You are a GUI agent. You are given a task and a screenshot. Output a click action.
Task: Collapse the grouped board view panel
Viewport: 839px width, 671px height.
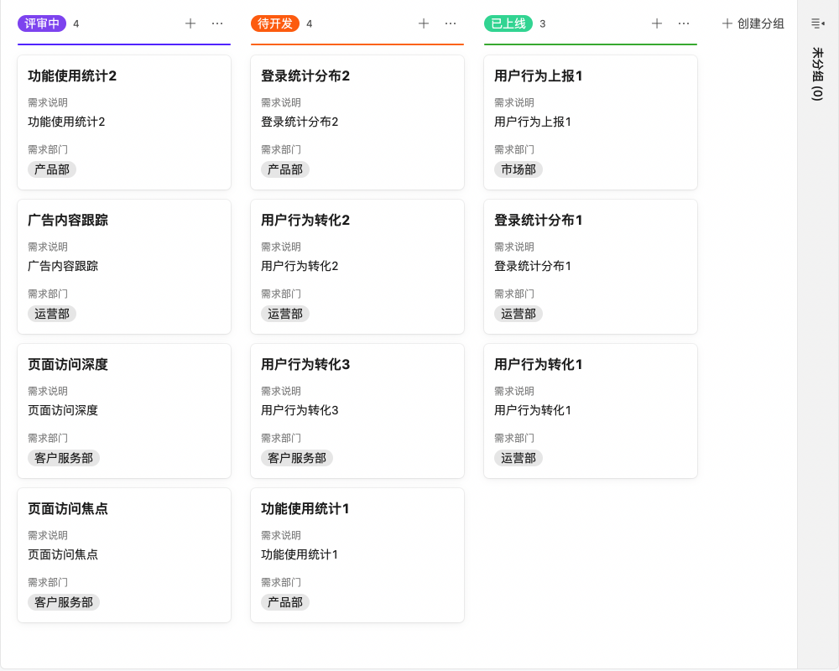(x=816, y=23)
